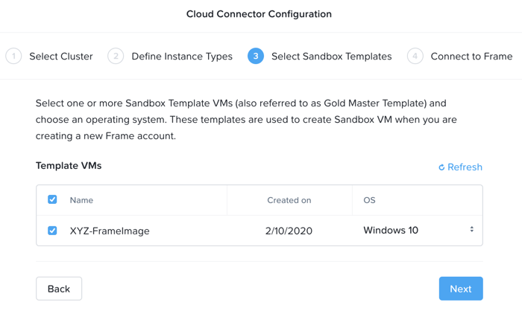
Task: Select the XYZ-FrameImage template name
Action: tap(110, 231)
